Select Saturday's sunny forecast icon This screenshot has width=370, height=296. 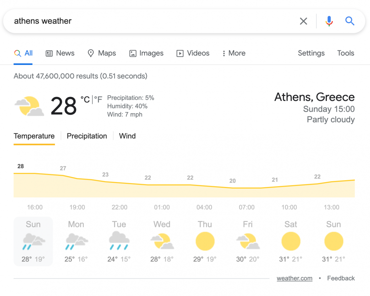291,241
